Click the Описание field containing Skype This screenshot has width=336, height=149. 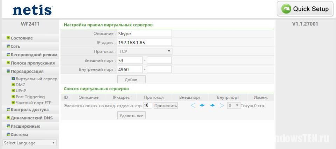pos(145,33)
